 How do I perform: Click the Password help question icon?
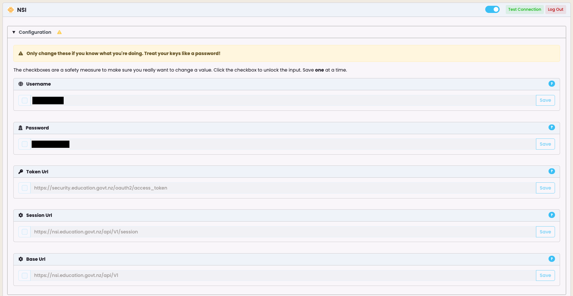tap(551, 127)
